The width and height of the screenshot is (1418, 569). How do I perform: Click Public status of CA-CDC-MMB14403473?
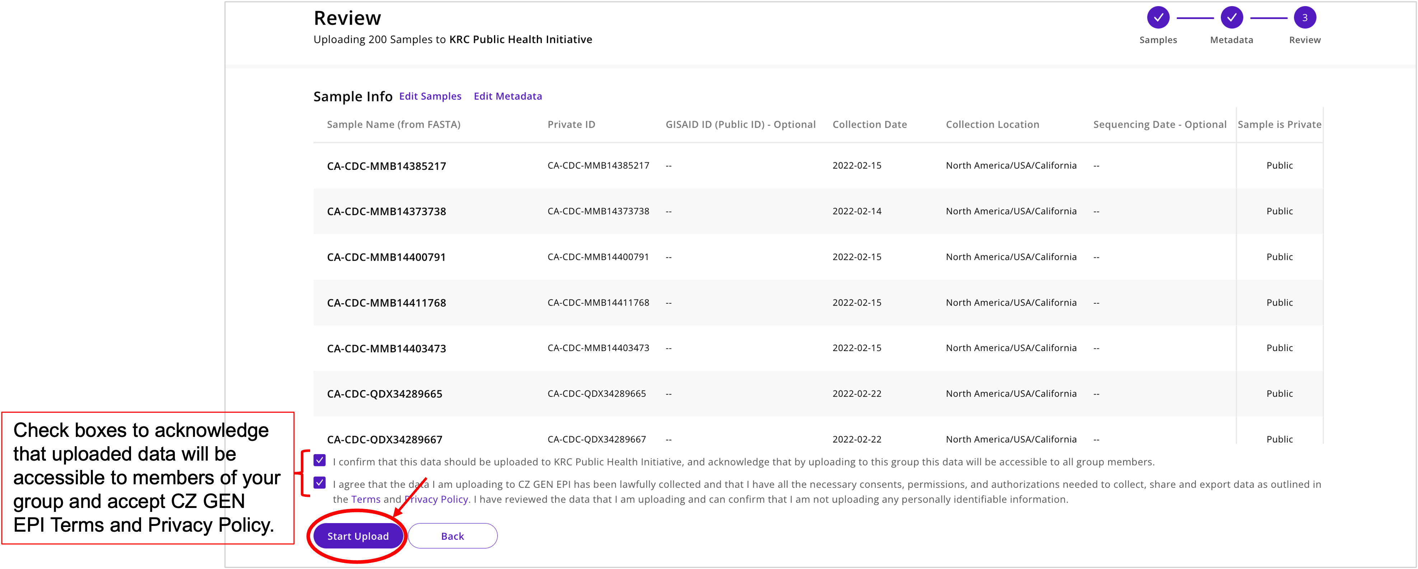pyautogui.click(x=1279, y=348)
